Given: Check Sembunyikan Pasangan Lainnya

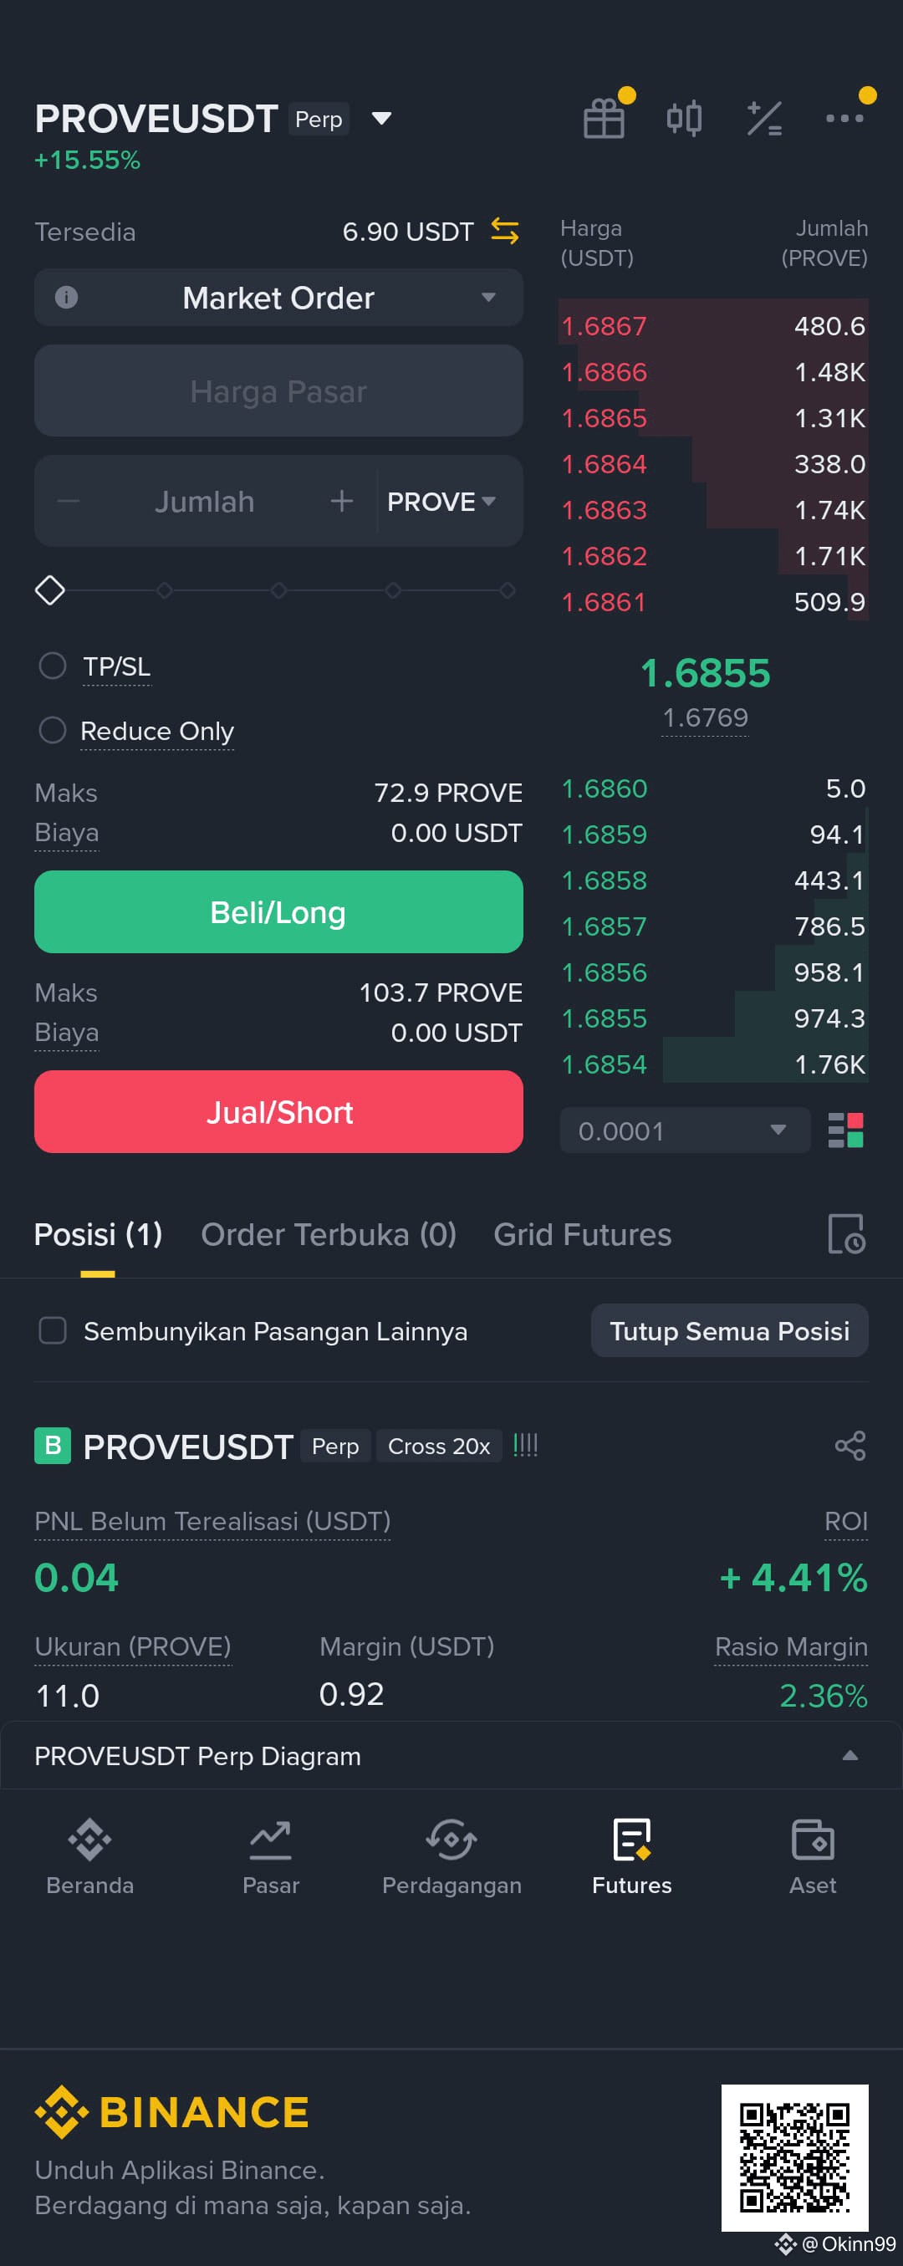Looking at the screenshot, I should pos(53,1330).
